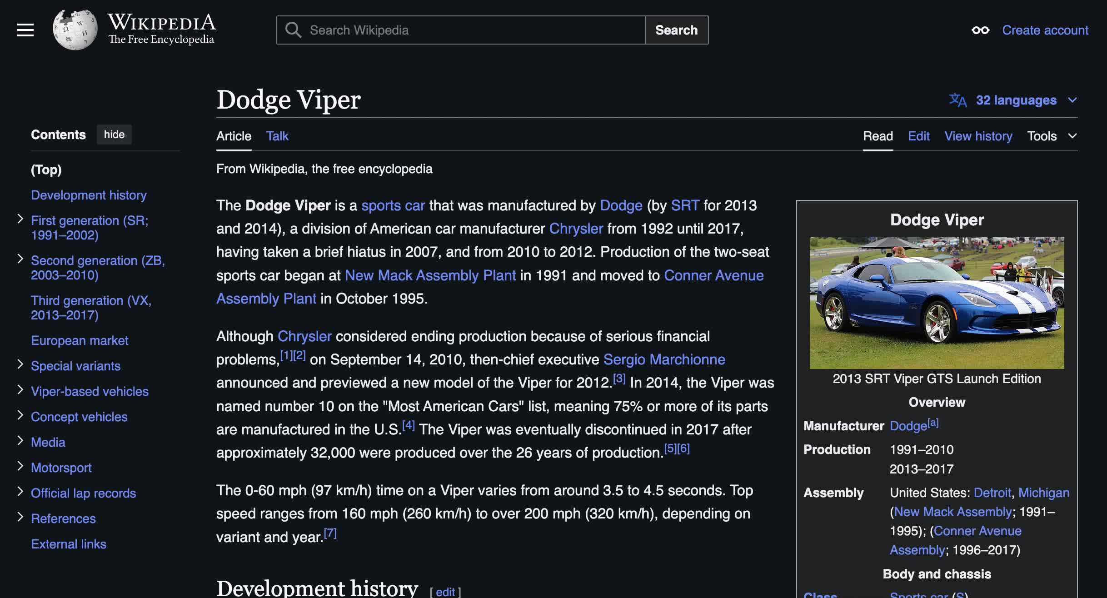1107x598 pixels.
Task: Click the dark mode toggle icon
Action: [x=980, y=30]
